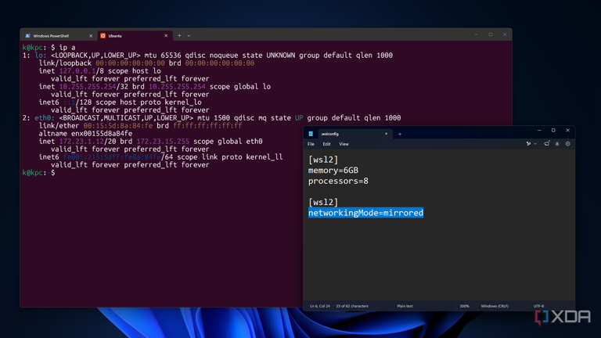Minimize the Windows Terminal window

click(476, 34)
